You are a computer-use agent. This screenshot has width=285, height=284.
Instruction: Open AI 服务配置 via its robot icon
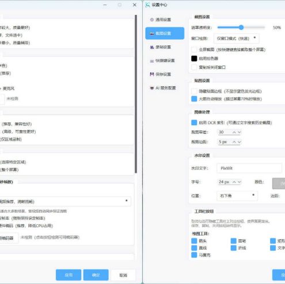(152, 88)
